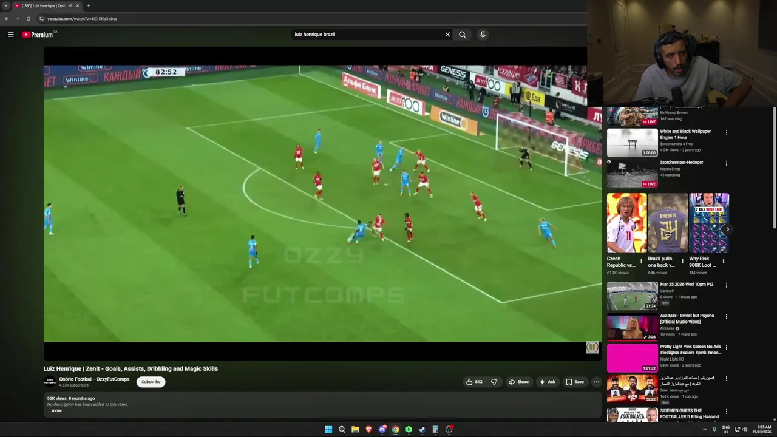777x437 pixels.
Task: Open the YouTube hamburger guide menu
Action: (10, 35)
